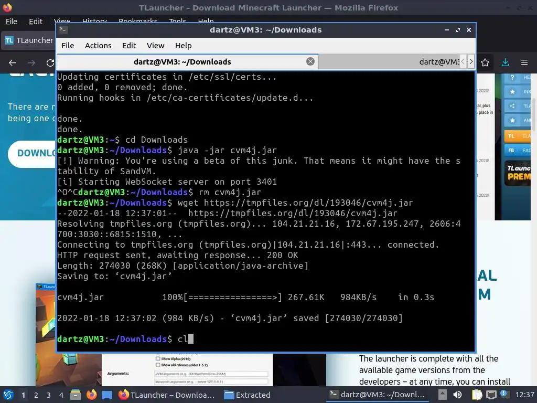Click the removable media eject tray icon

pos(443,395)
